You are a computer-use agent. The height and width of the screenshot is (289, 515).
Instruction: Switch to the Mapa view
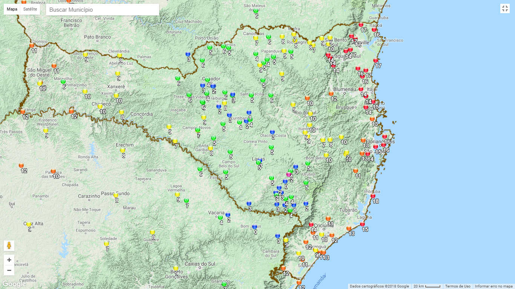(12, 9)
